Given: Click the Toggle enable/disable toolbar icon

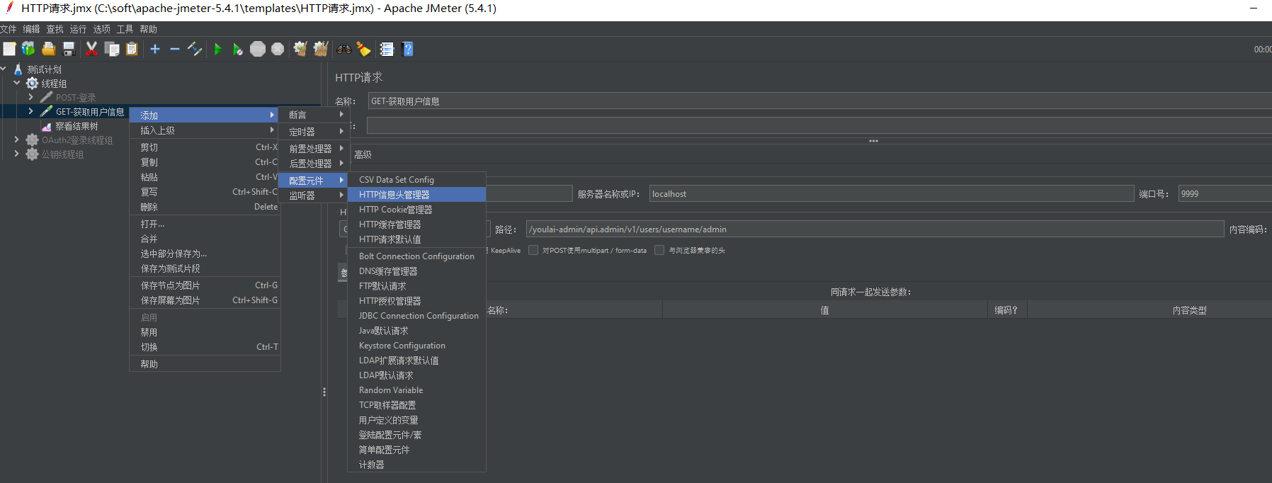Looking at the screenshot, I should (x=195, y=49).
